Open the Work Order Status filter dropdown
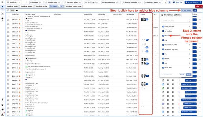The image size is (203, 117). point(12,6)
